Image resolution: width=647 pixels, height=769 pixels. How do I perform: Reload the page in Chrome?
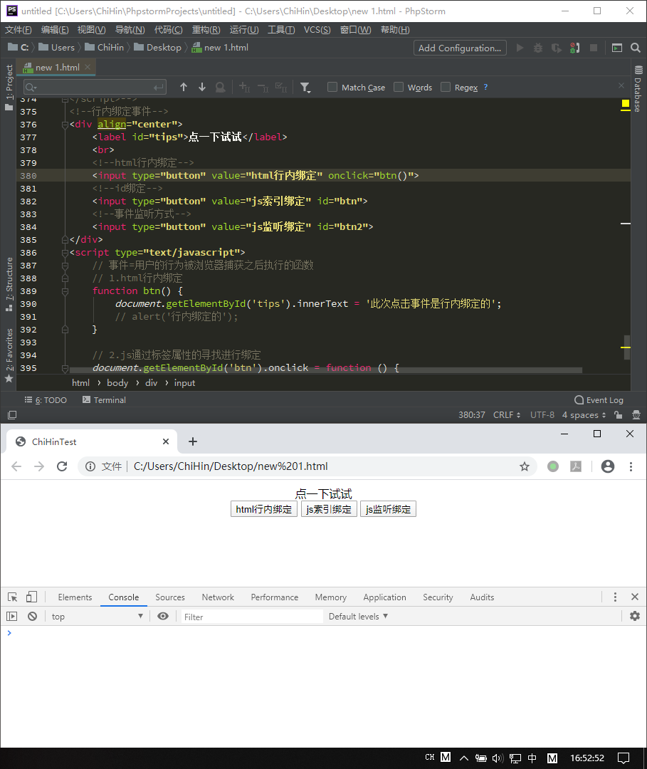pos(62,466)
